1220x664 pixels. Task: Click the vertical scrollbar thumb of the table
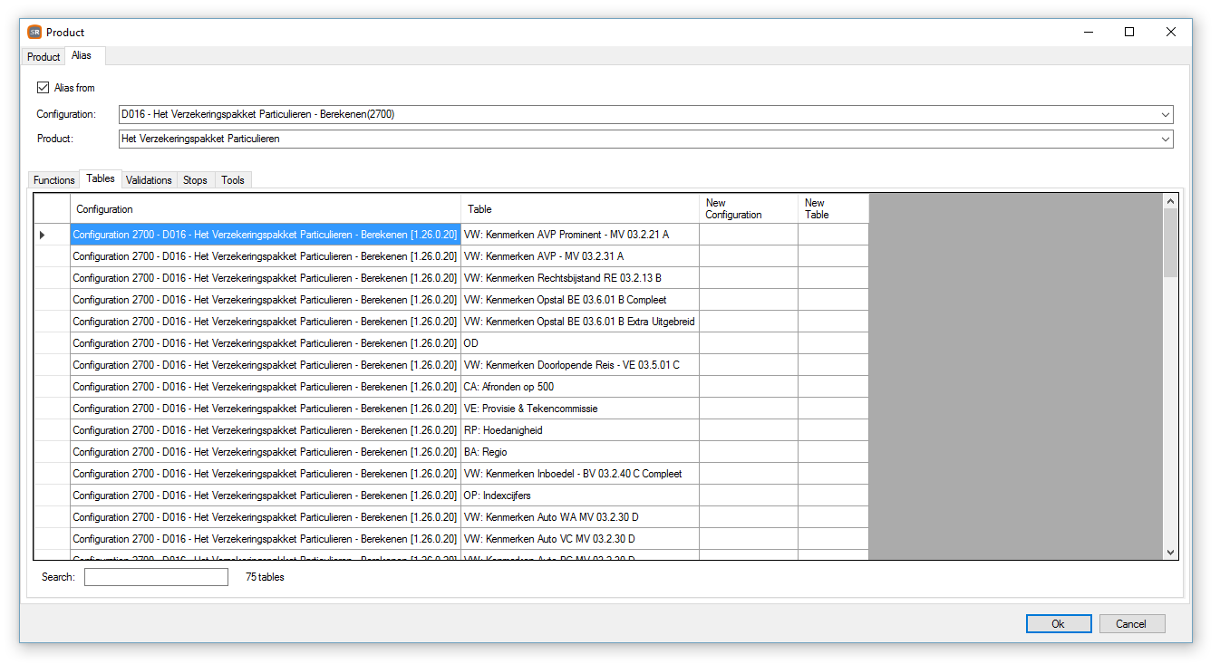pos(1170,243)
